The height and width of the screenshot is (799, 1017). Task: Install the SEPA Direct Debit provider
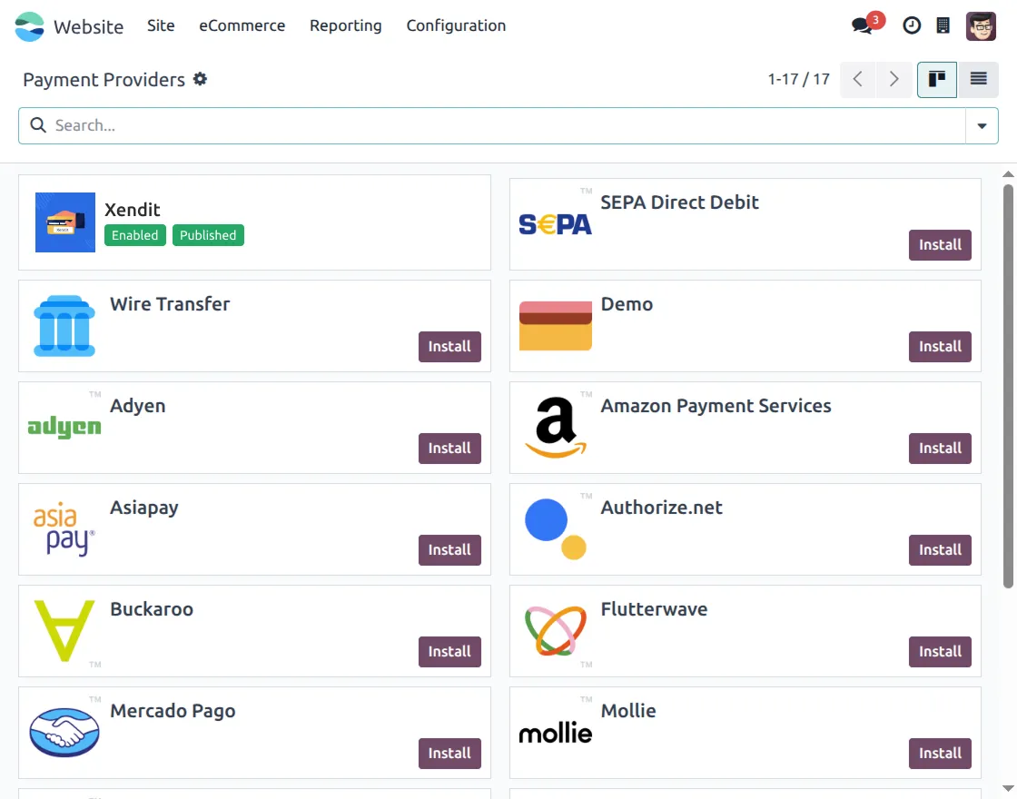940,244
